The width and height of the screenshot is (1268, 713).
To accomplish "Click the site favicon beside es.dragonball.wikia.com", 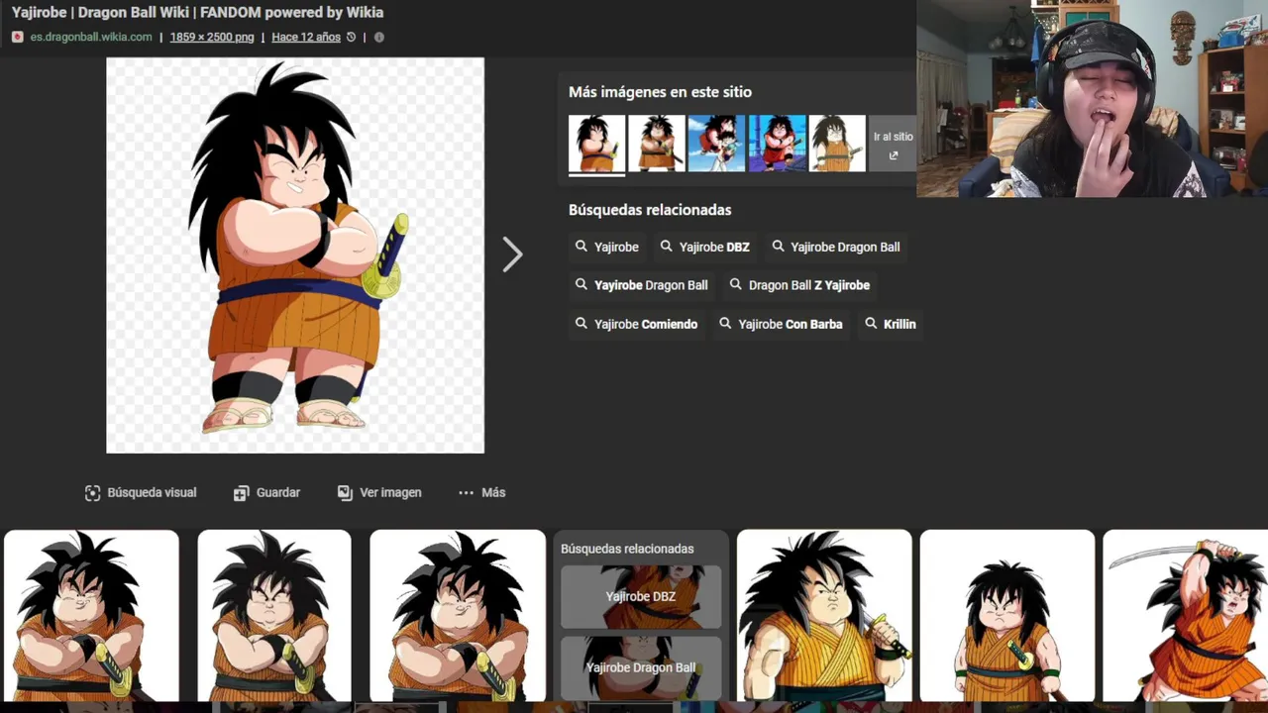I will coord(17,37).
